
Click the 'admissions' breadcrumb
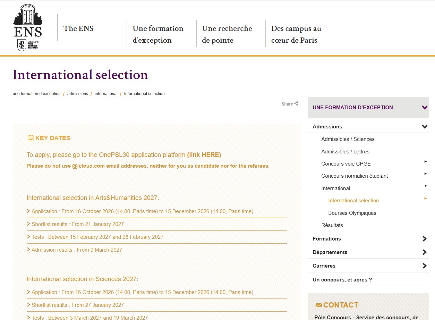[x=78, y=94]
